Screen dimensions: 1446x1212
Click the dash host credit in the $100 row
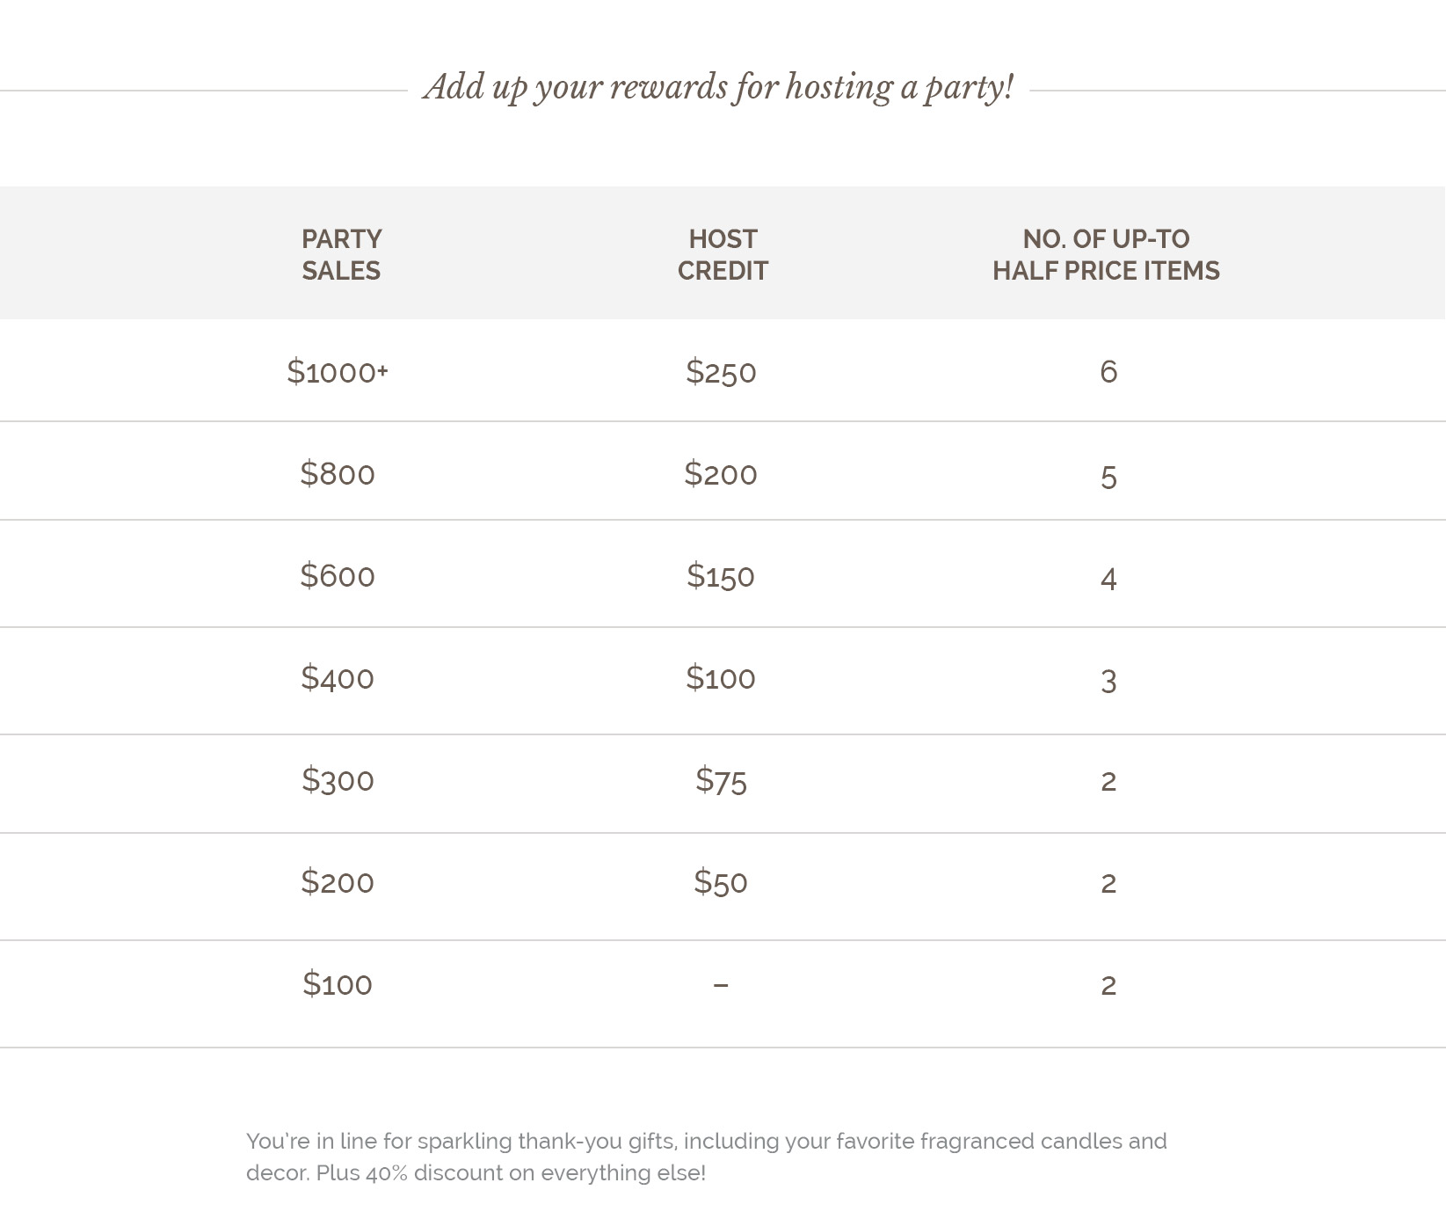tap(721, 985)
